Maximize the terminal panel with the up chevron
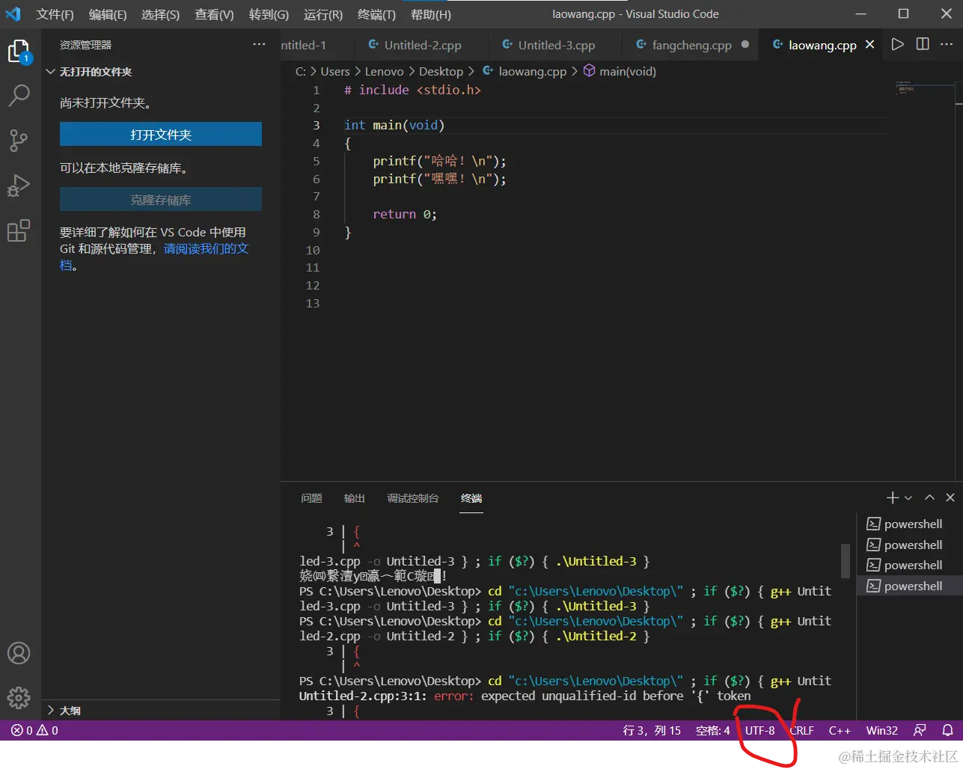The image size is (963, 769). tap(929, 497)
